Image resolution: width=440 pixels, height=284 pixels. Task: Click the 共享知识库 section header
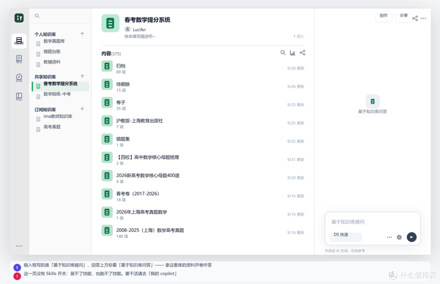tap(45, 77)
